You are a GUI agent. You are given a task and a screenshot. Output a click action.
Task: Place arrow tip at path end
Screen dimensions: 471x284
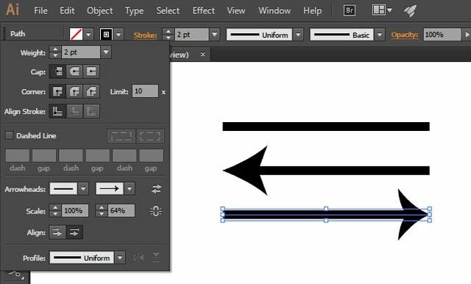pos(74,232)
